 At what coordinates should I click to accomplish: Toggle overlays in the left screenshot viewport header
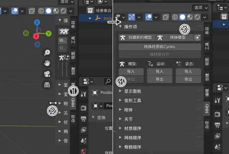pos(15,11)
